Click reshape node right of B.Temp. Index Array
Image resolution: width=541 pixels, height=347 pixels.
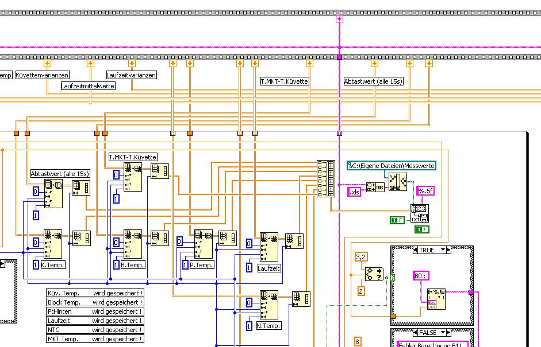pyautogui.click(x=160, y=238)
